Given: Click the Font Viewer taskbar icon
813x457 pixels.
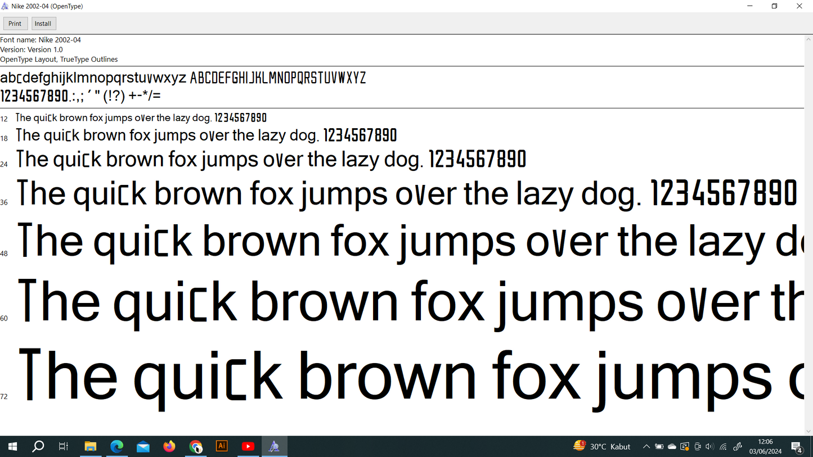Looking at the screenshot, I should 274,446.
